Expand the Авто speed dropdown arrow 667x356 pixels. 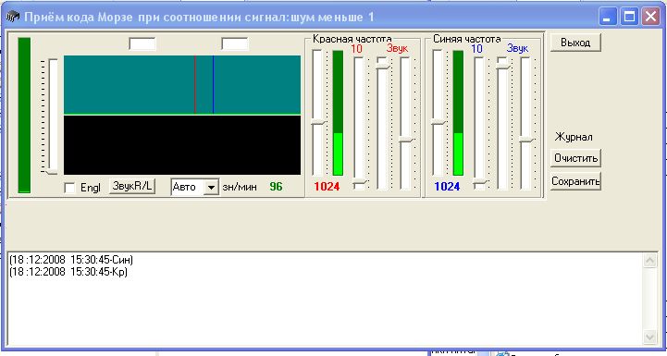pos(211,187)
